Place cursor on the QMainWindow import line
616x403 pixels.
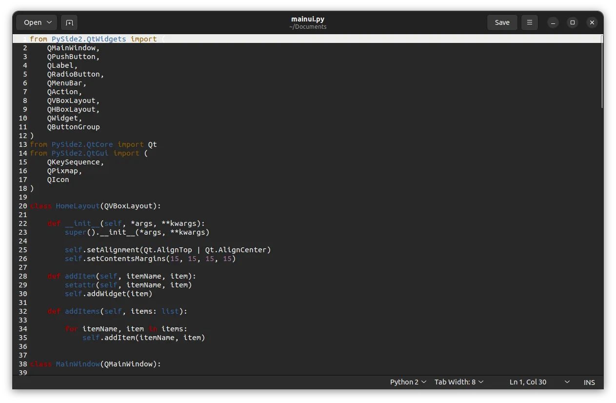coord(73,48)
